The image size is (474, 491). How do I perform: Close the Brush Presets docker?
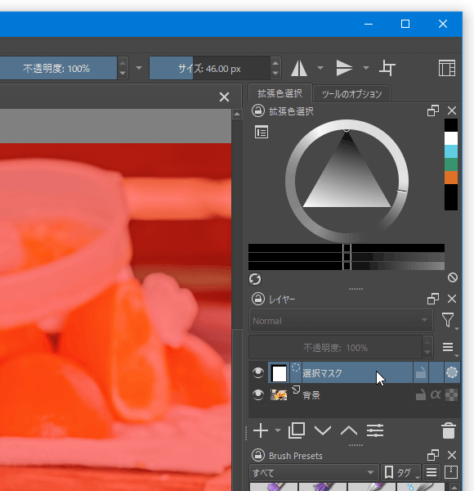coord(452,455)
